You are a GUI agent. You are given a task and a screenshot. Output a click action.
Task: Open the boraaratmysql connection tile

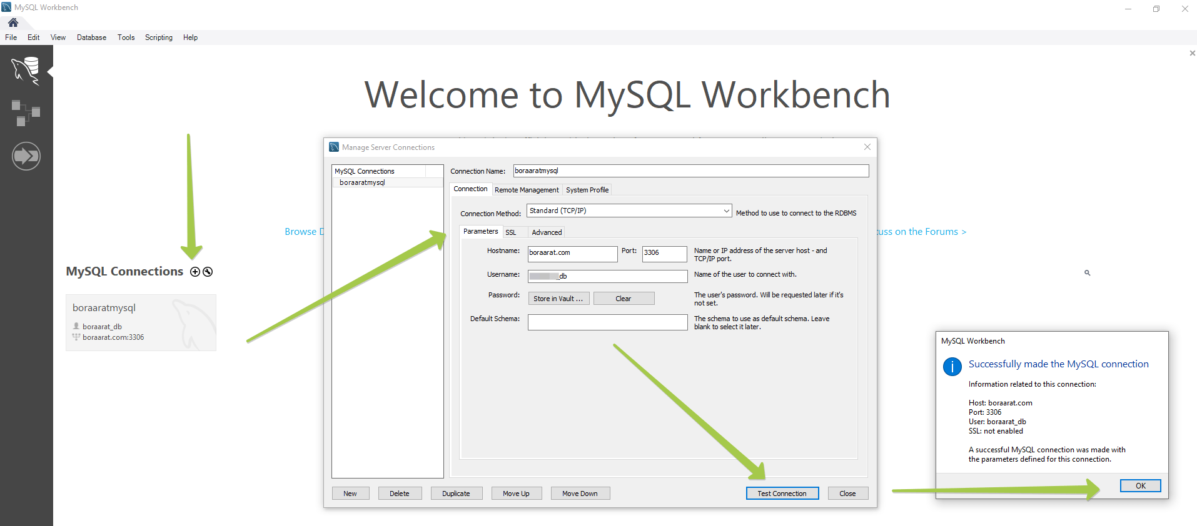141,322
